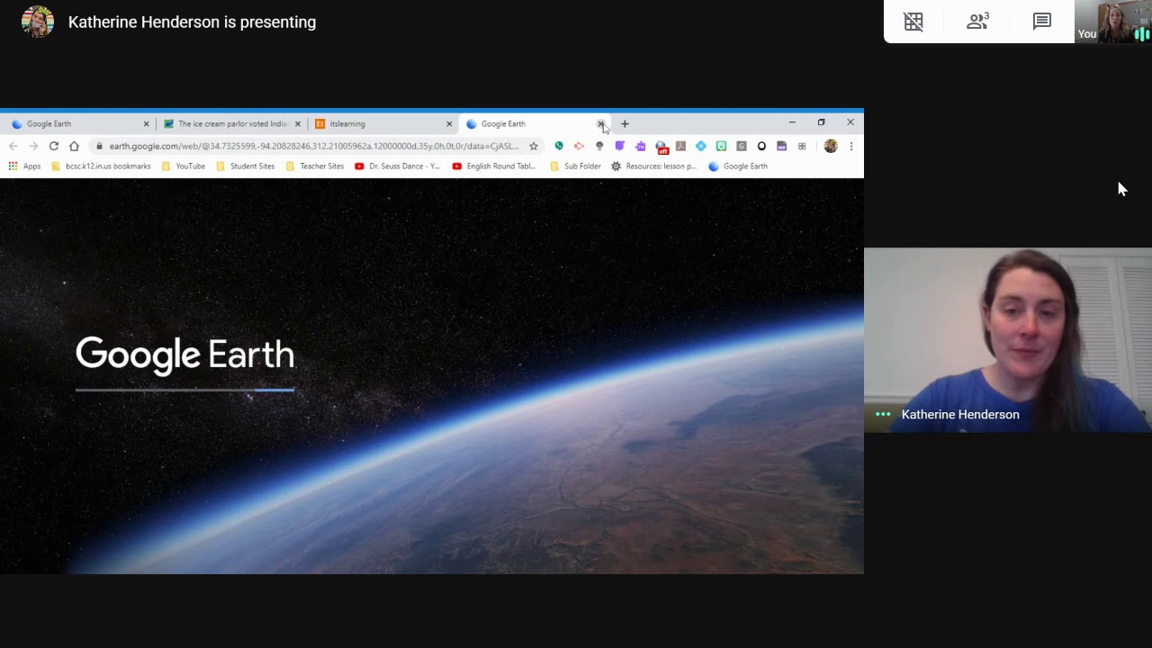This screenshot has height=648, width=1152.
Task: Open the red arrow extension
Action: click(579, 146)
